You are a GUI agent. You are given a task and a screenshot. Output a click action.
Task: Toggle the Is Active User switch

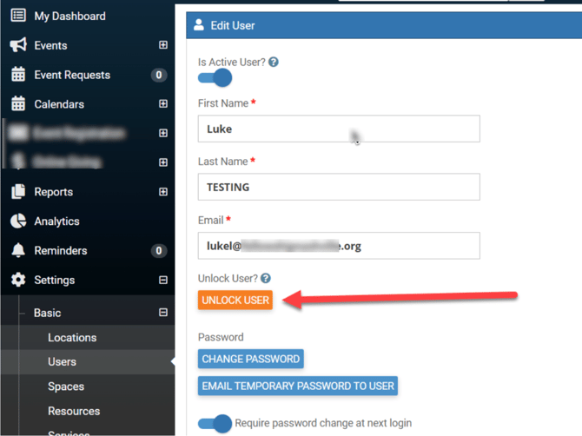[215, 78]
